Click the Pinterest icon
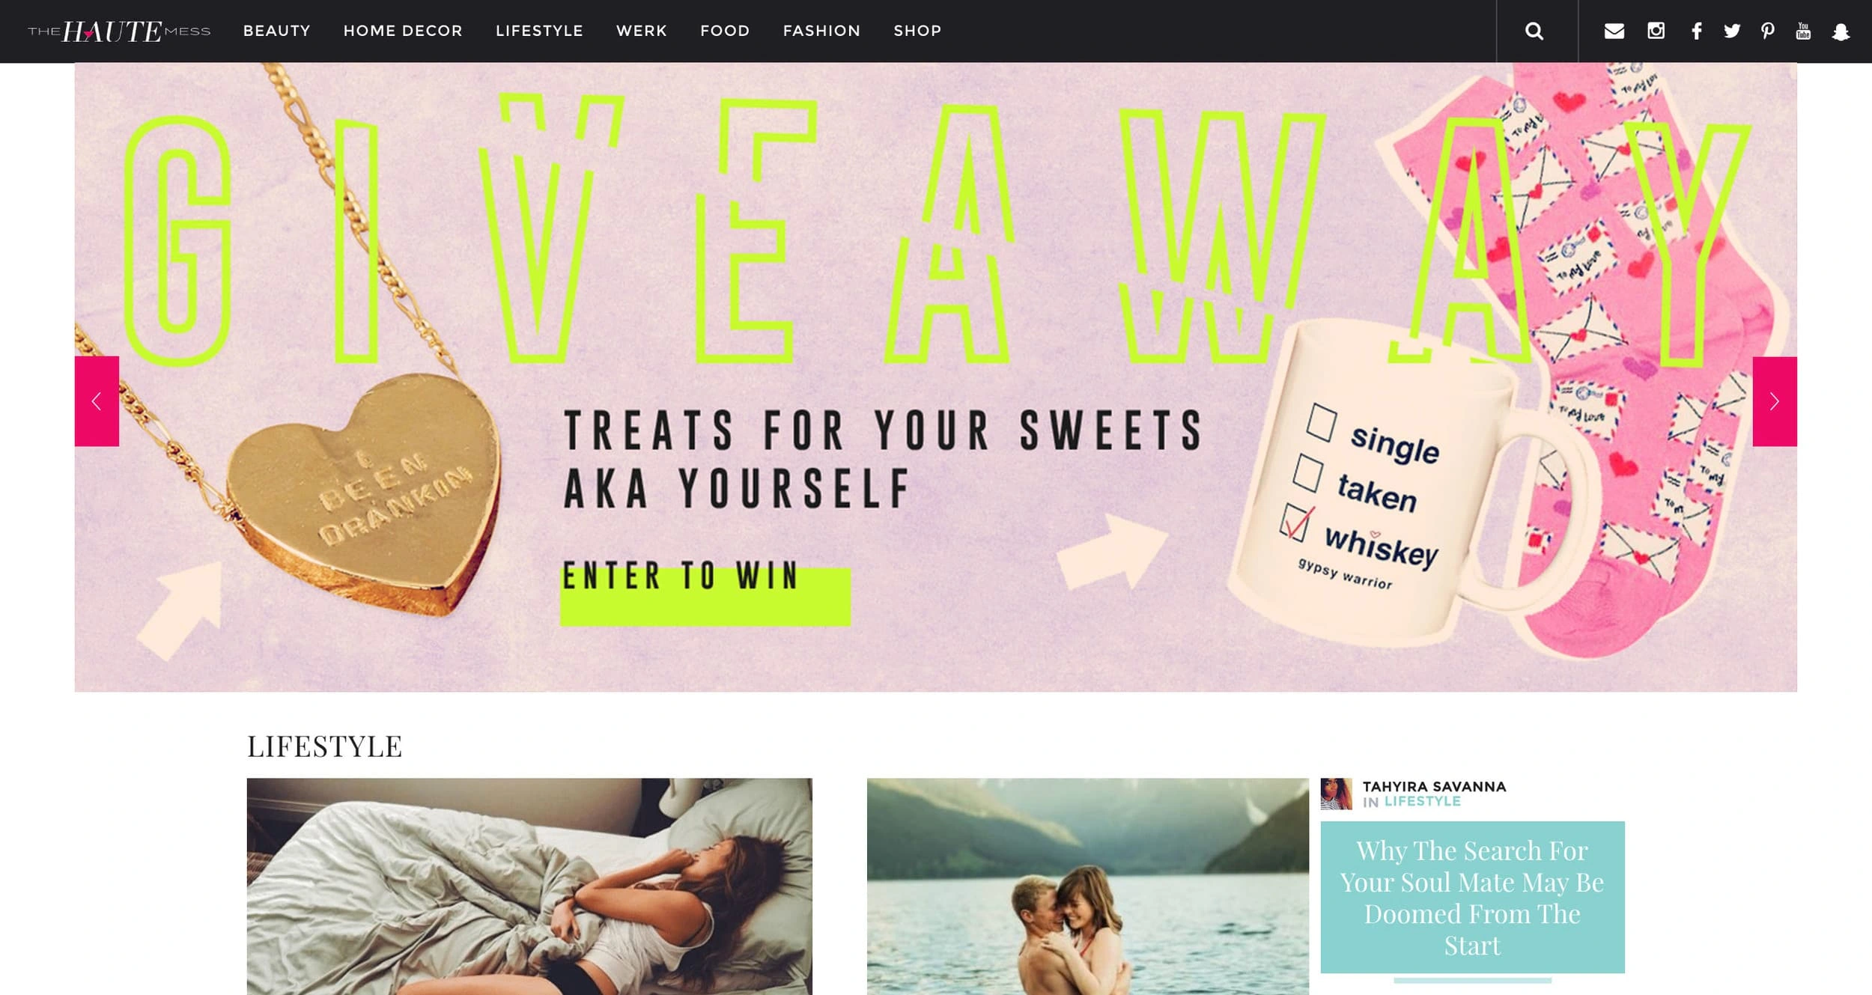The image size is (1872, 995). pos(1768,31)
